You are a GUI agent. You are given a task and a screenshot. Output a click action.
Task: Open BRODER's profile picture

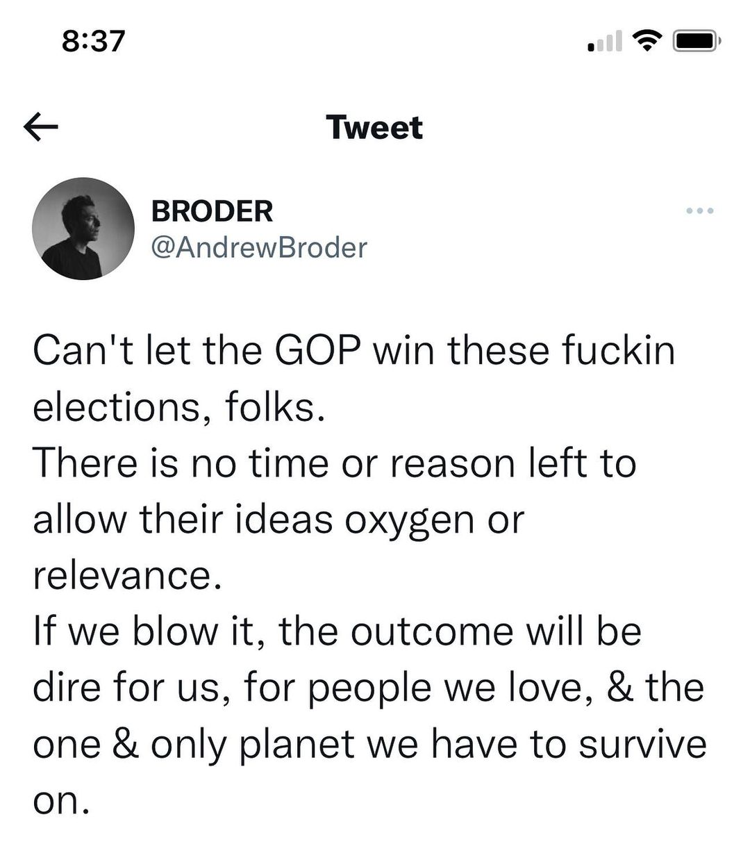pos(83,229)
